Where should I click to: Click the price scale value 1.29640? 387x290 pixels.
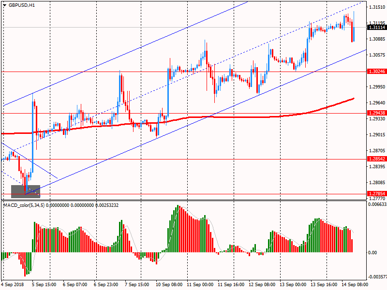pyautogui.click(x=377, y=103)
